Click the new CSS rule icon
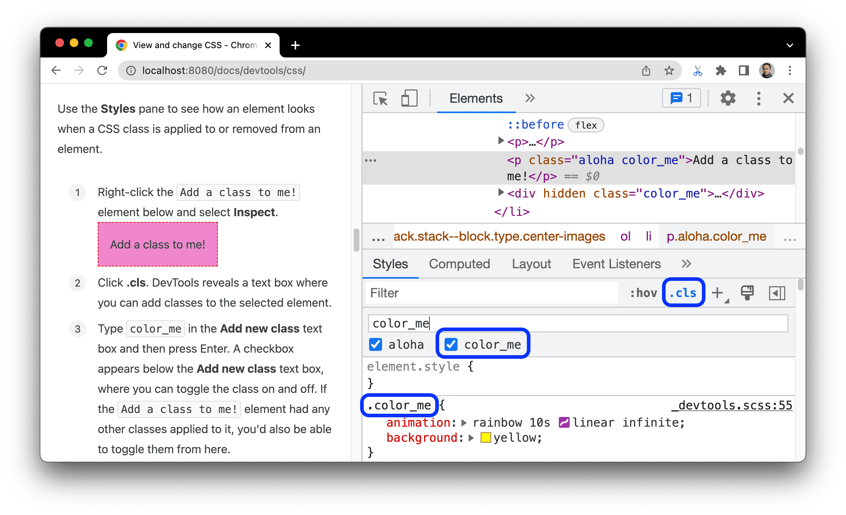This screenshot has width=846, height=515. (x=720, y=293)
